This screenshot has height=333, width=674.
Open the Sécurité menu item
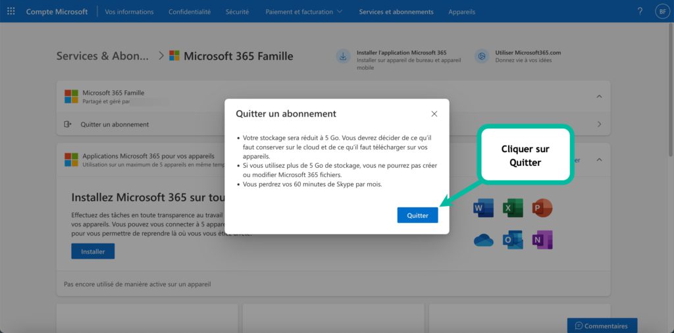(237, 12)
